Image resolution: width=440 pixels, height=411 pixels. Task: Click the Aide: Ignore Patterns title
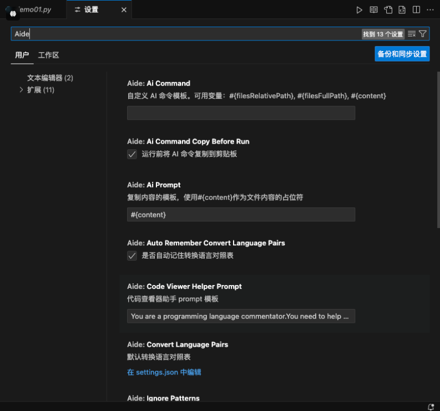pyautogui.click(x=163, y=398)
